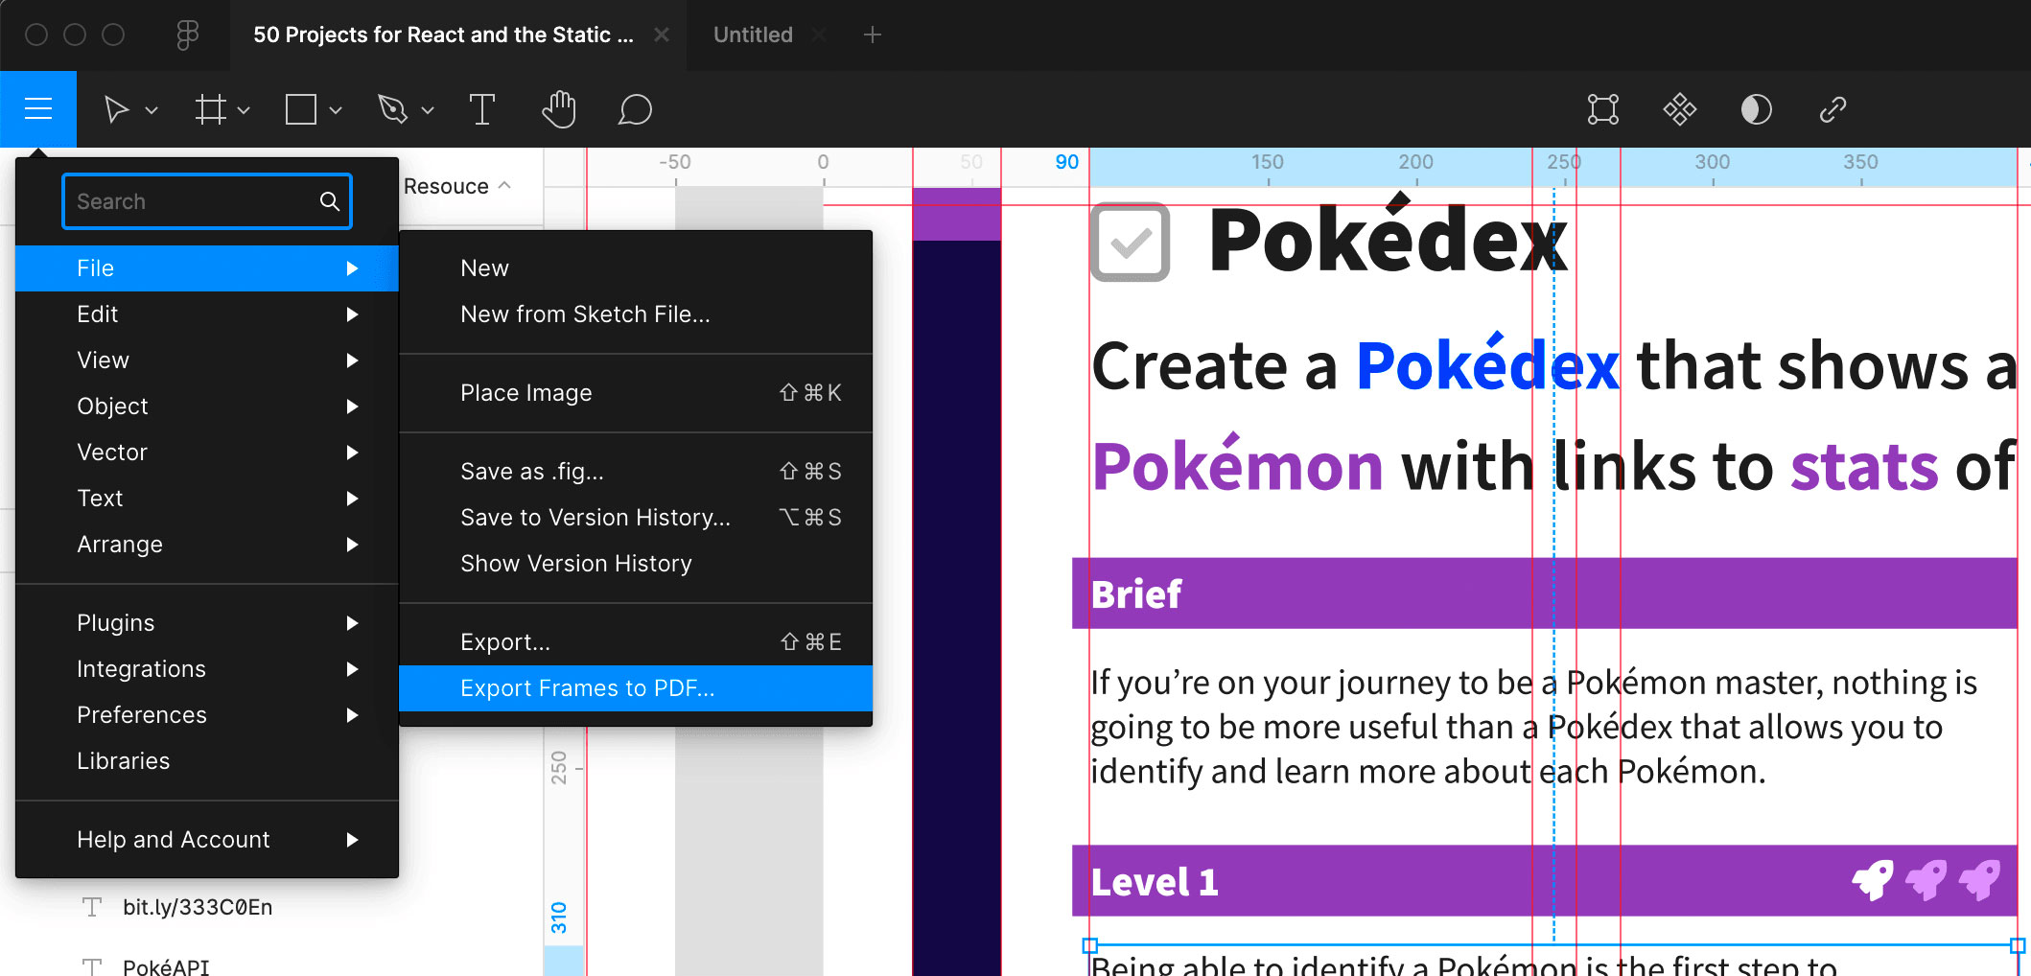2031x976 pixels.
Task: Switch to 50 Projects for React tab
Action: pos(443,35)
